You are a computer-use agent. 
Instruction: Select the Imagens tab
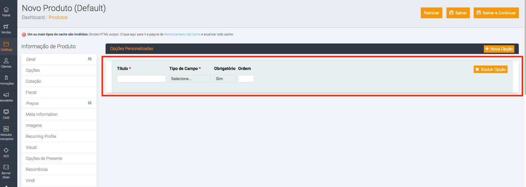tap(59, 125)
